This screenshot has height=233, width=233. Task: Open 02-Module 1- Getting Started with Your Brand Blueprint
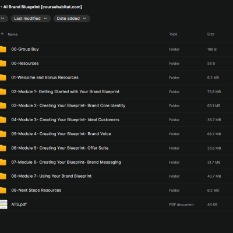[x=65, y=91]
